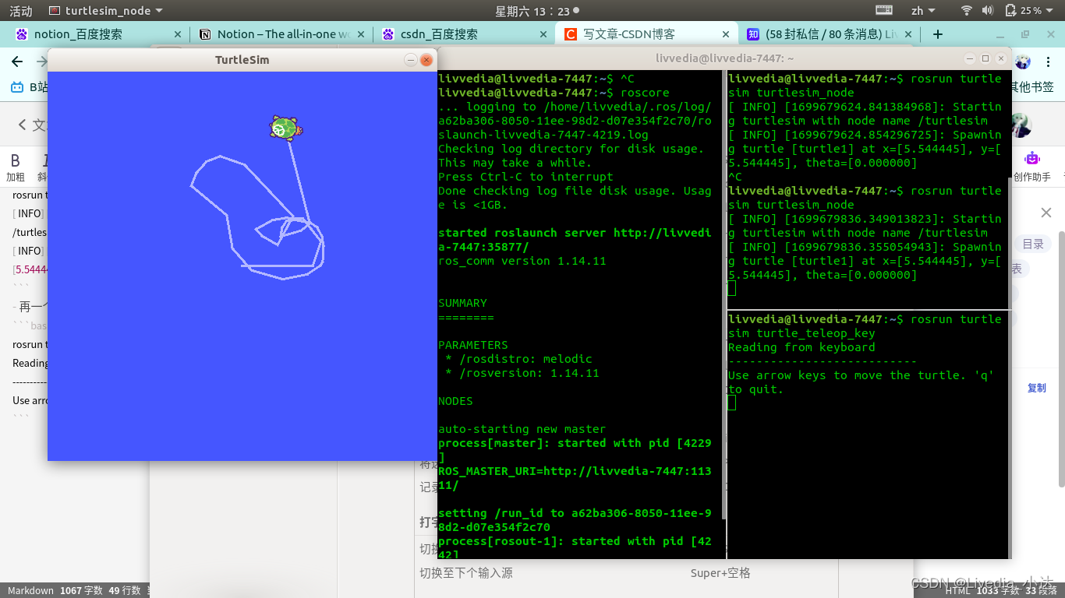Open a new browser tab
Screen dimensions: 1065x598
click(x=938, y=34)
